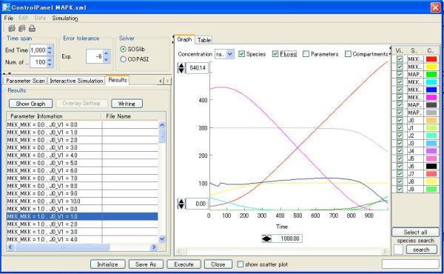Click the y-axis minimum arrows beside 0.00
The image size is (444, 274).
point(181,204)
